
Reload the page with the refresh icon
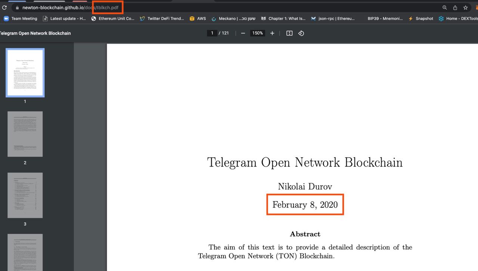tap(4, 7)
